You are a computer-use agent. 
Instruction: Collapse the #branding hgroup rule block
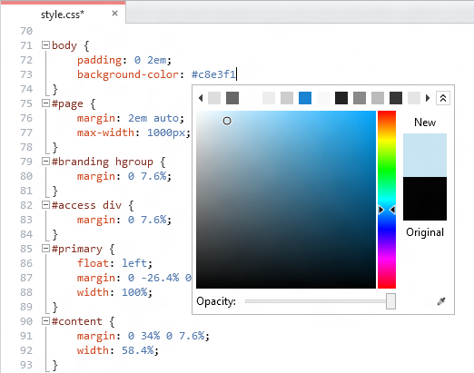click(45, 162)
